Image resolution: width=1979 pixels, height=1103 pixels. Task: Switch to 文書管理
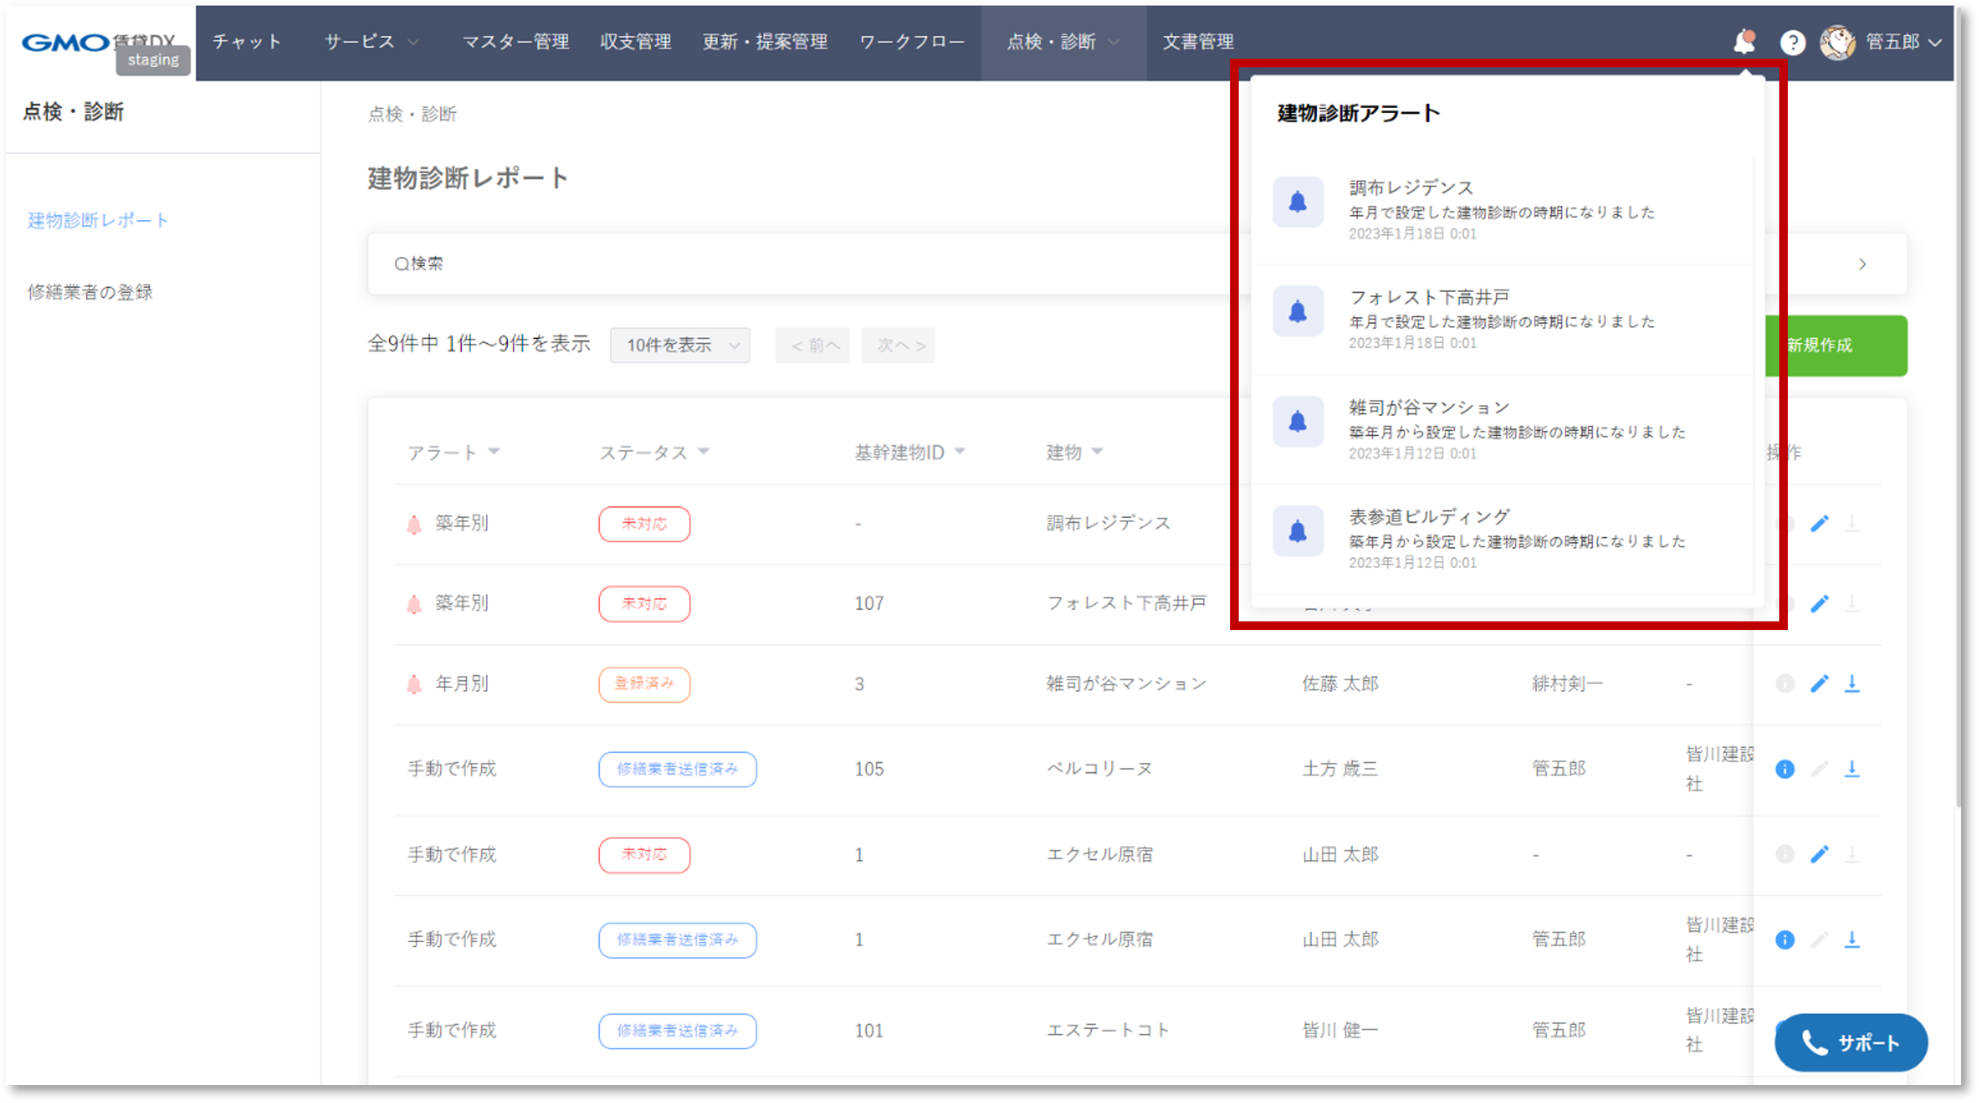point(1199,42)
